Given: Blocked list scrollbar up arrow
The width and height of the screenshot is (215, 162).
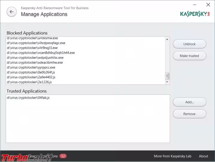Looking at the screenshot, I should pyautogui.click(x=167, y=39).
